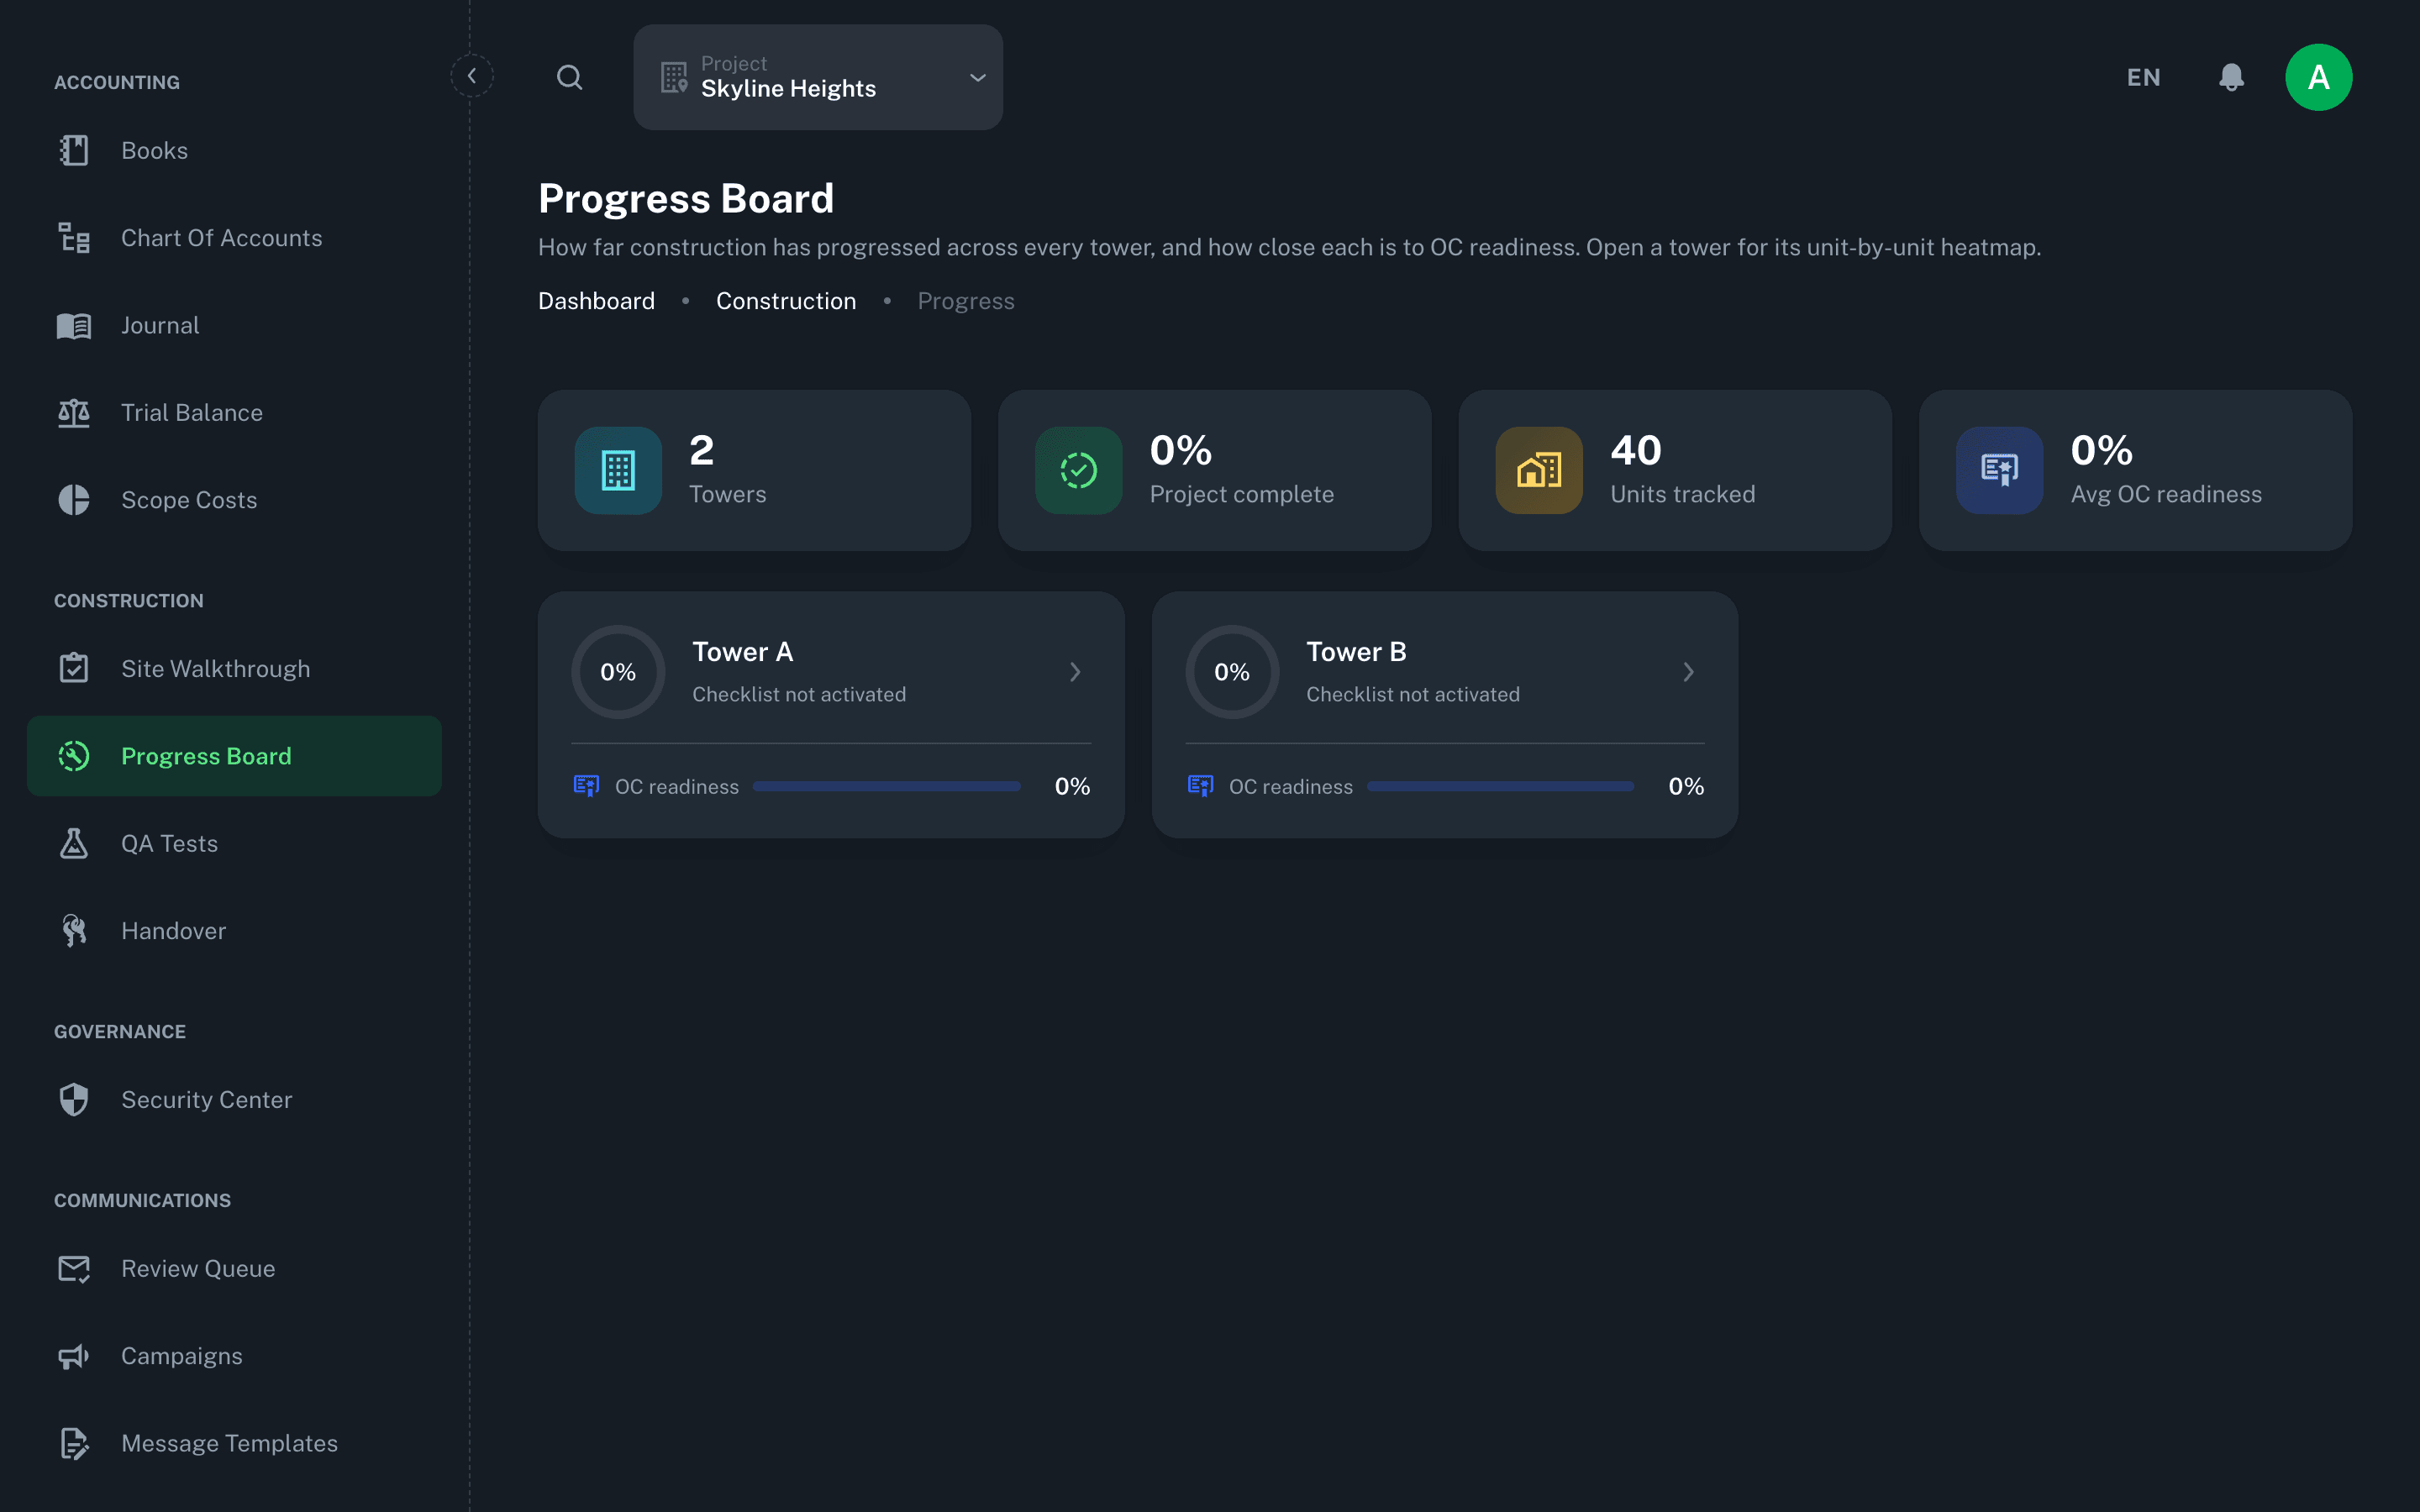This screenshot has width=2420, height=1512.
Task: Click the Security Center shield icon
Action: [74, 1100]
